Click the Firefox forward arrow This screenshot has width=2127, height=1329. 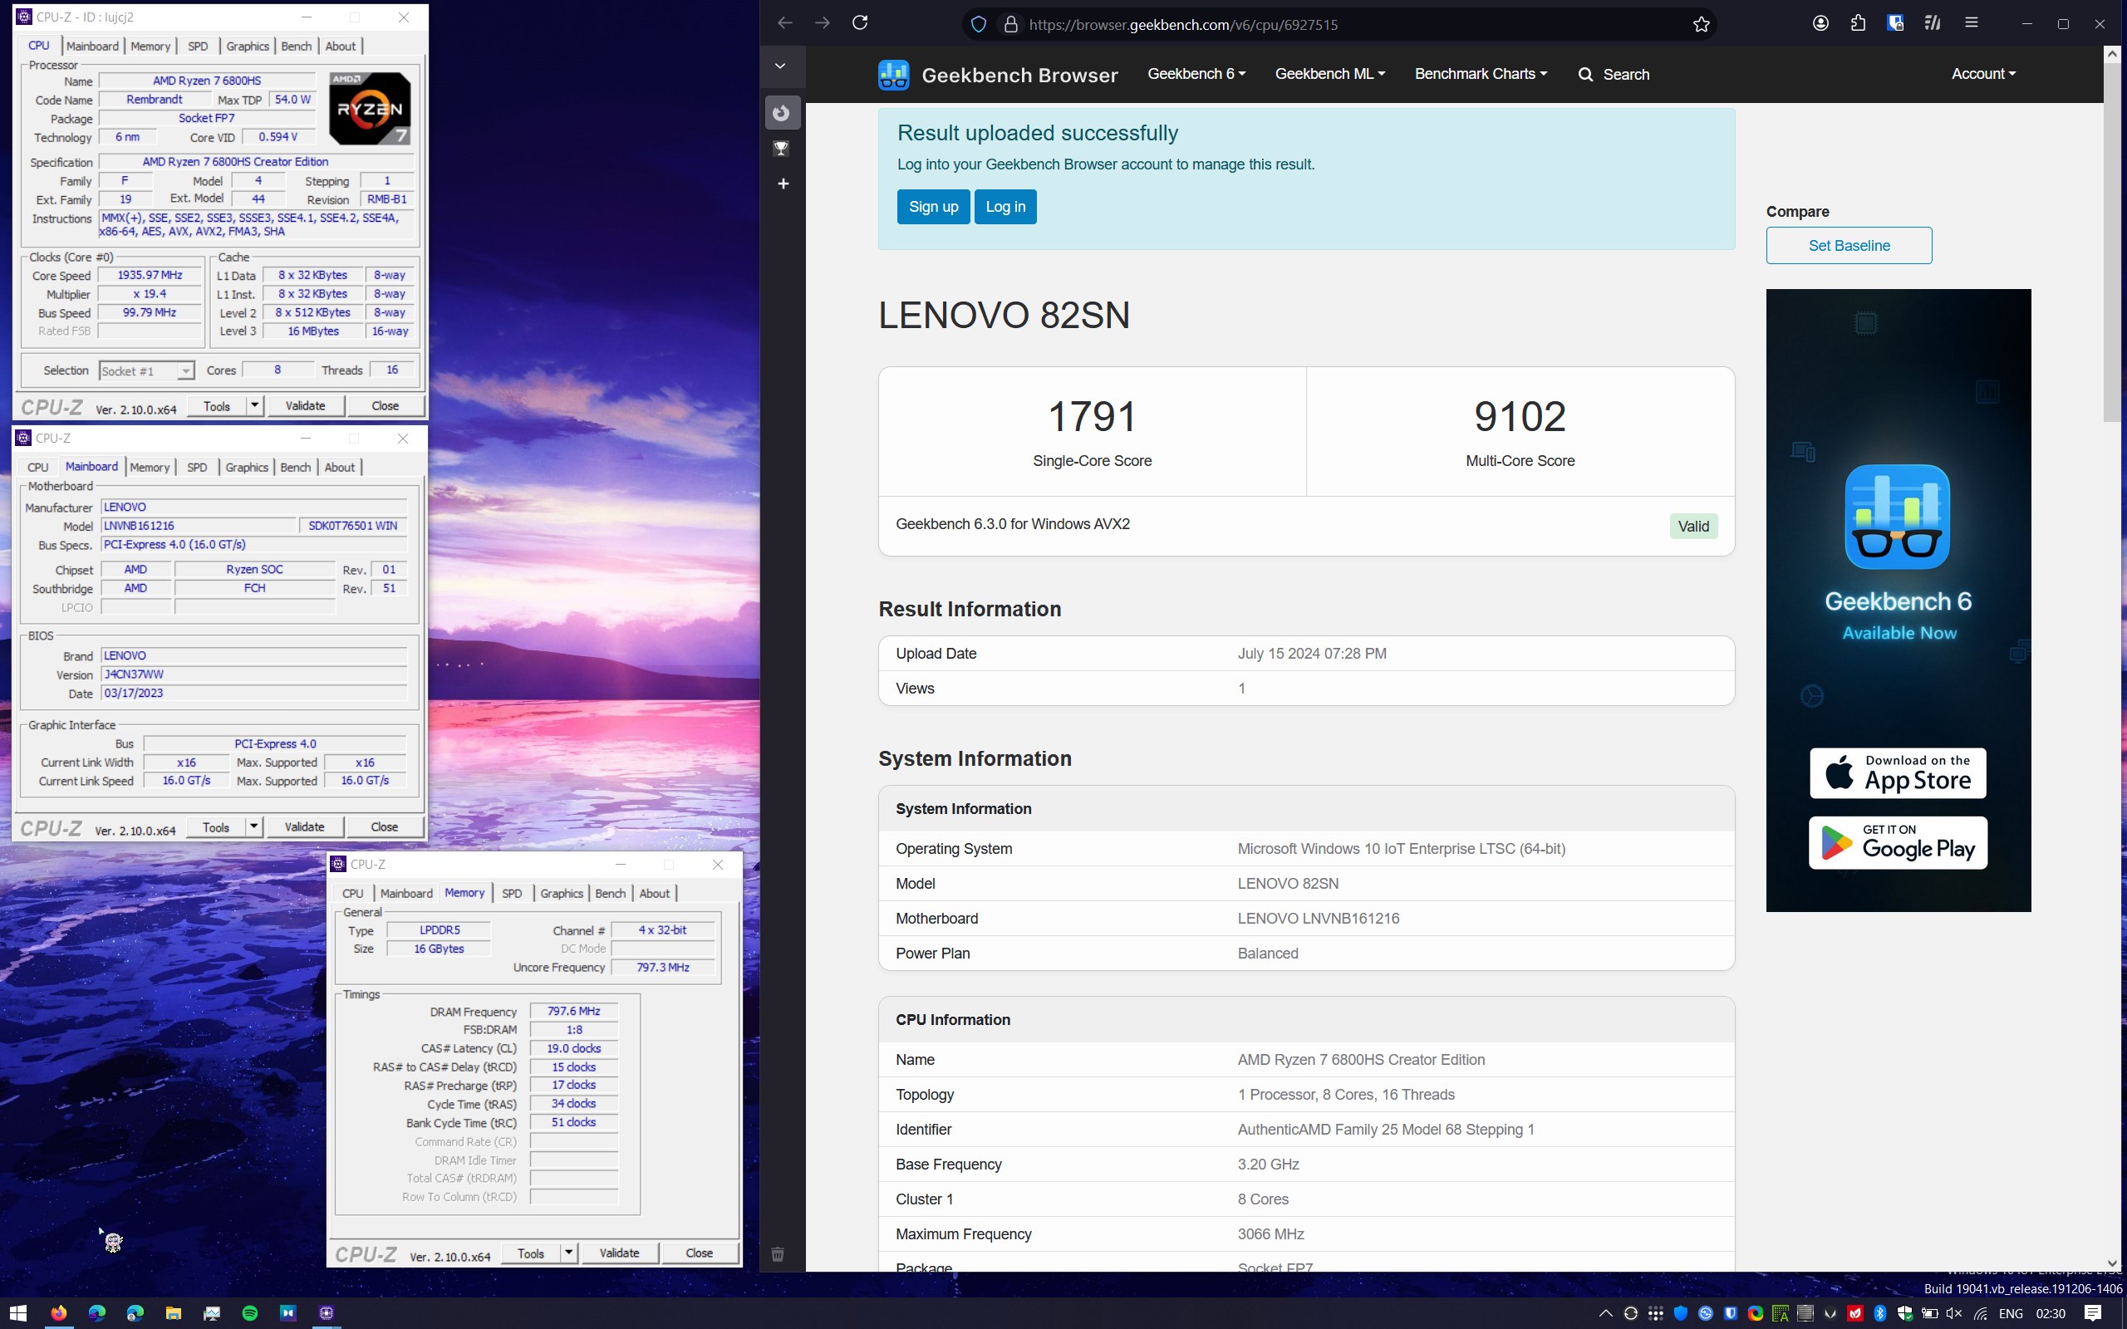[823, 24]
